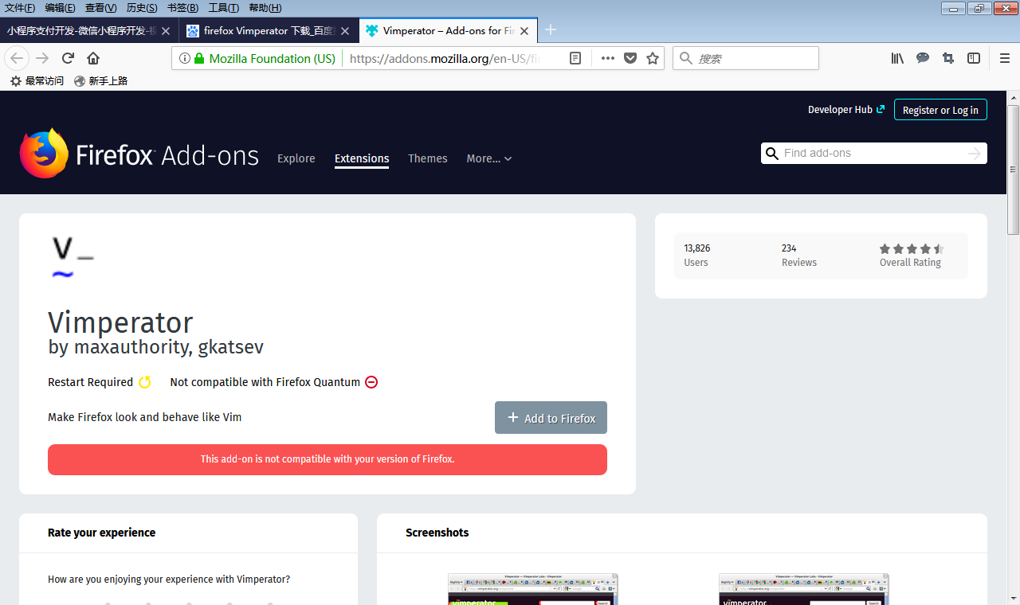The width and height of the screenshot is (1020, 605).
Task: Click the page vertical scrollbar thumb
Action: [1014, 170]
